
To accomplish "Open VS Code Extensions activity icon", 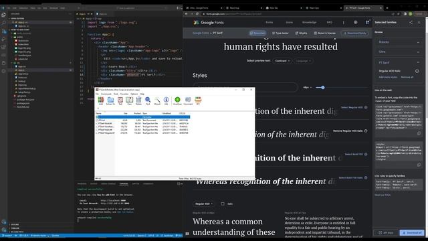I will [x=3, y=48].
